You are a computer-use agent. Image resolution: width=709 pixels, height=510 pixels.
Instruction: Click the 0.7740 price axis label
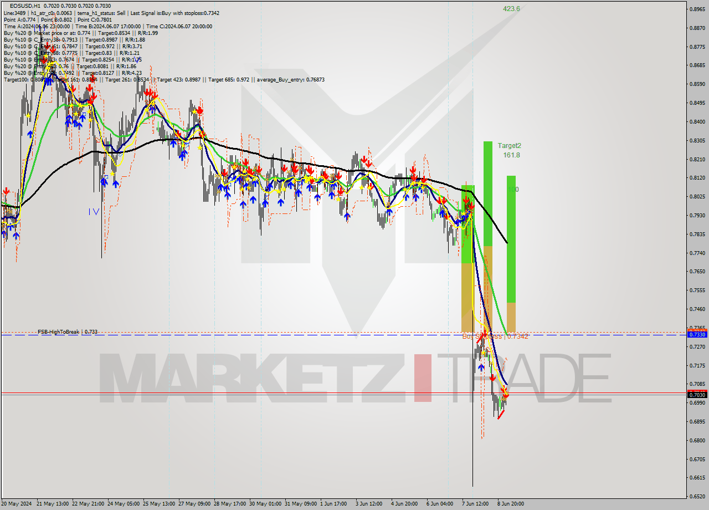click(x=697, y=253)
